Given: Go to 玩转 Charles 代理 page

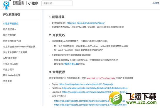Looking at the screenshot, I should point(12,41).
